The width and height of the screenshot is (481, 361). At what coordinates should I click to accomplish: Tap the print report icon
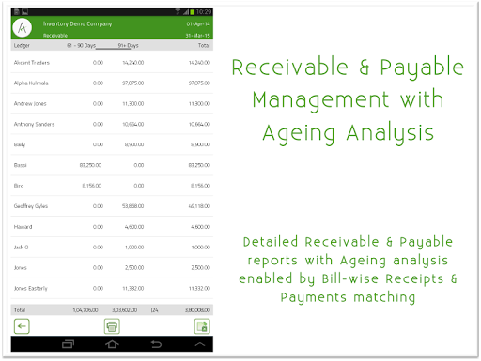(x=112, y=326)
